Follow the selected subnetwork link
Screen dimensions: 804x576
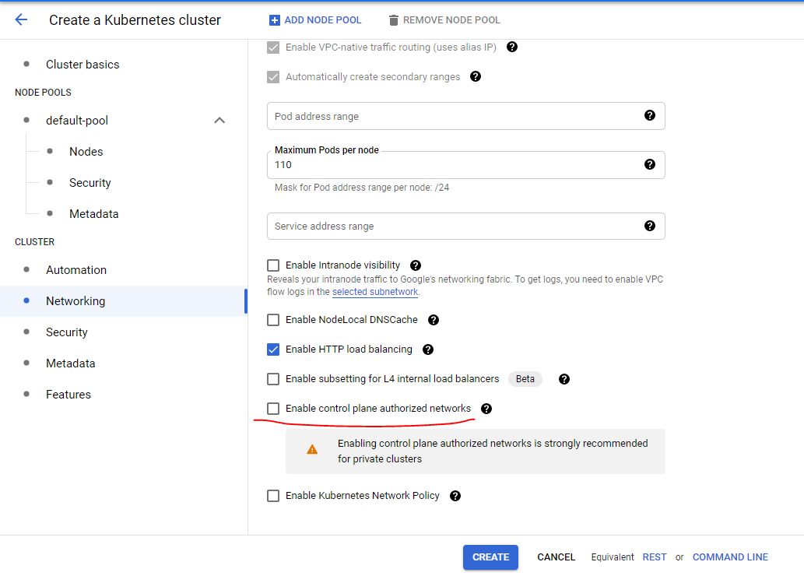[375, 292]
